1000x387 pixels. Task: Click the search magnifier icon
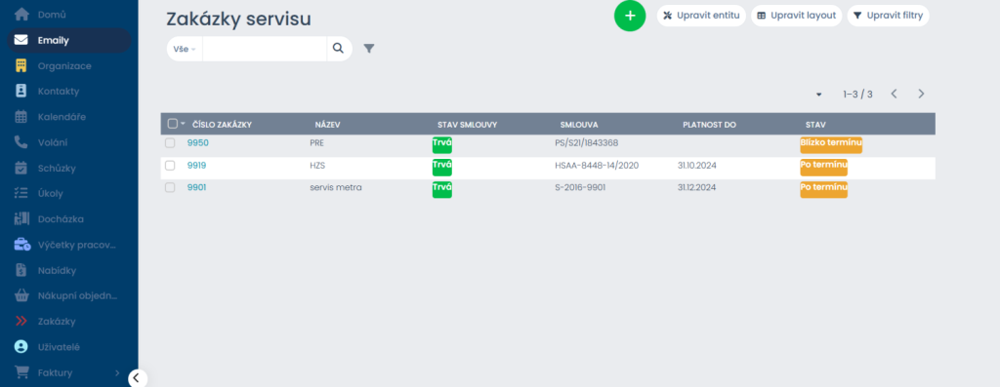click(339, 49)
